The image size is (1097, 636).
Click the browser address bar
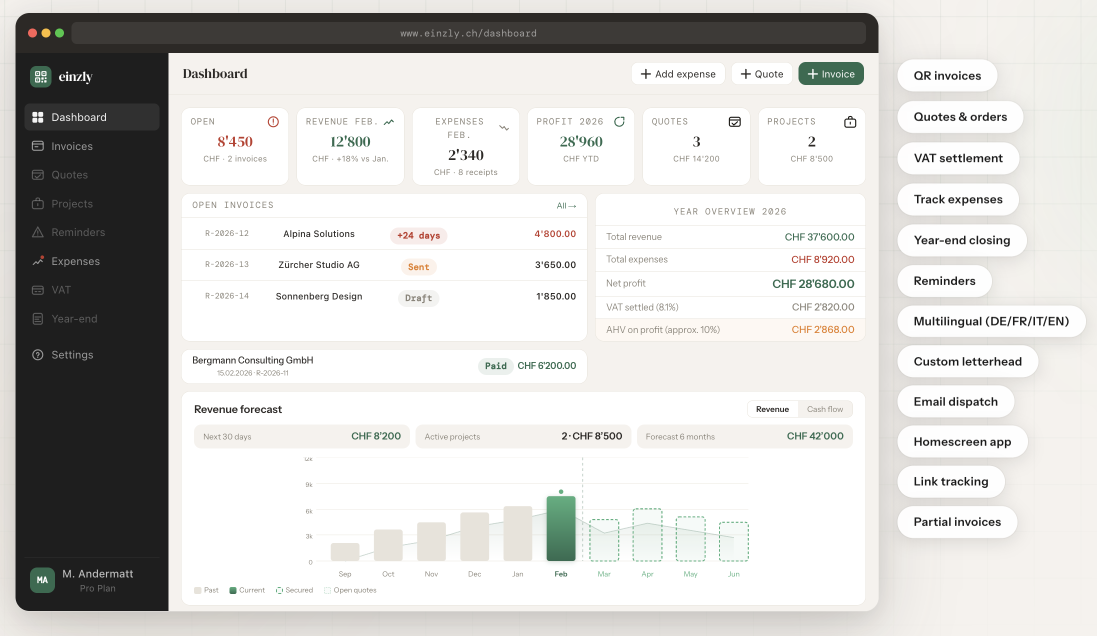(x=468, y=33)
